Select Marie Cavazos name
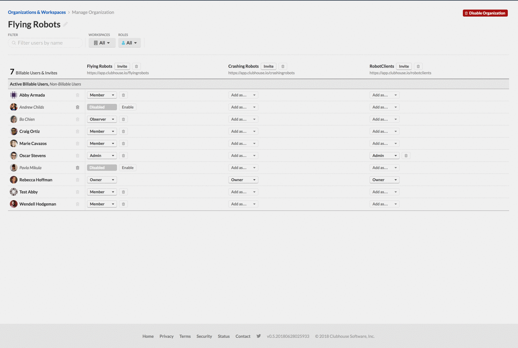The width and height of the screenshot is (518, 348). click(33, 143)
